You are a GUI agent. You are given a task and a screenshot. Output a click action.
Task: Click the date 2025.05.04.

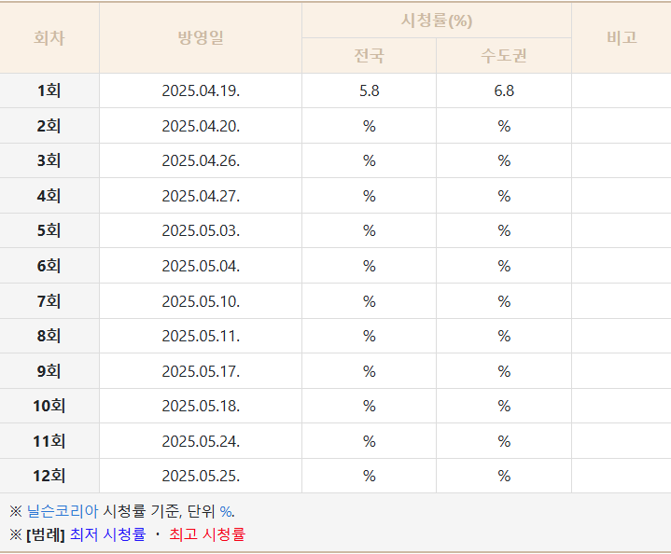coord(201,266)
